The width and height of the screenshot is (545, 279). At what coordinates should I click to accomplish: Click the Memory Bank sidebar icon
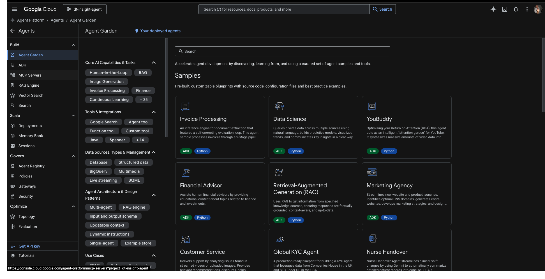tap(13, 136)
